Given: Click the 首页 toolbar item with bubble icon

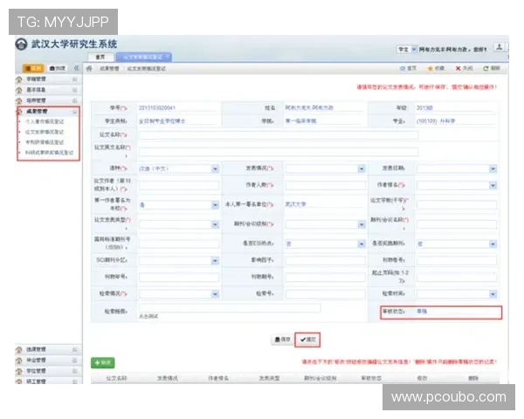Looking at the screenshot, I should tap(408, 68).
